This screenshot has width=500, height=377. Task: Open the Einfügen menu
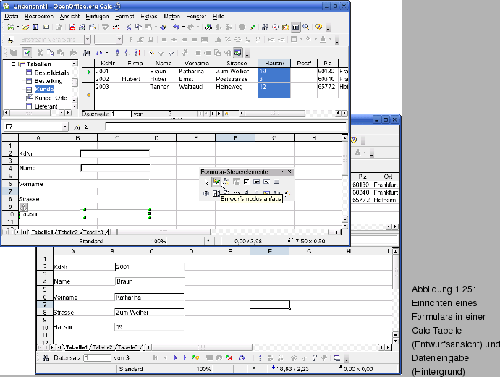[x=97, y=15]
